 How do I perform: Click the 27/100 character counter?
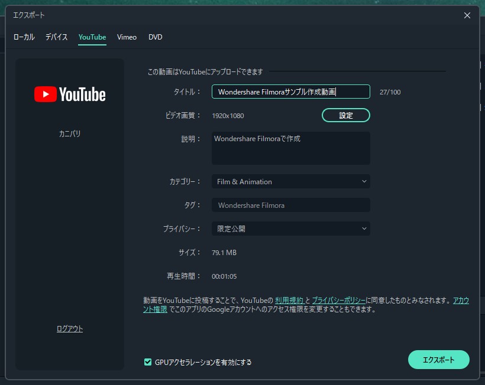pyautogui.click(x=390, y=92)
